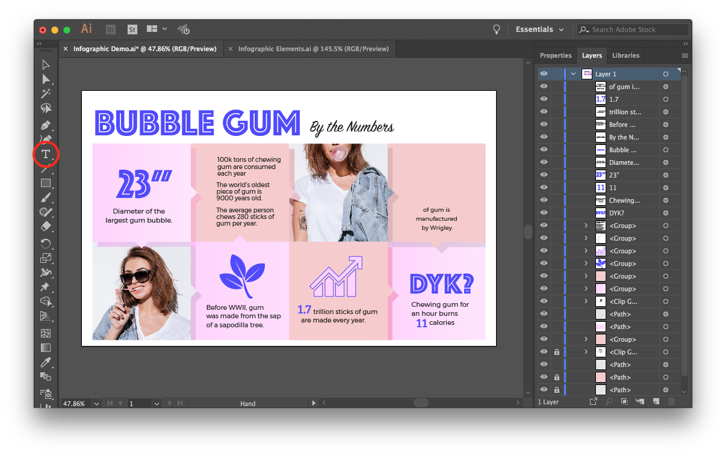Screen dimensions: 726x456
Task: Unlock the pink locked <Path> layer
Action: (557, 377)
